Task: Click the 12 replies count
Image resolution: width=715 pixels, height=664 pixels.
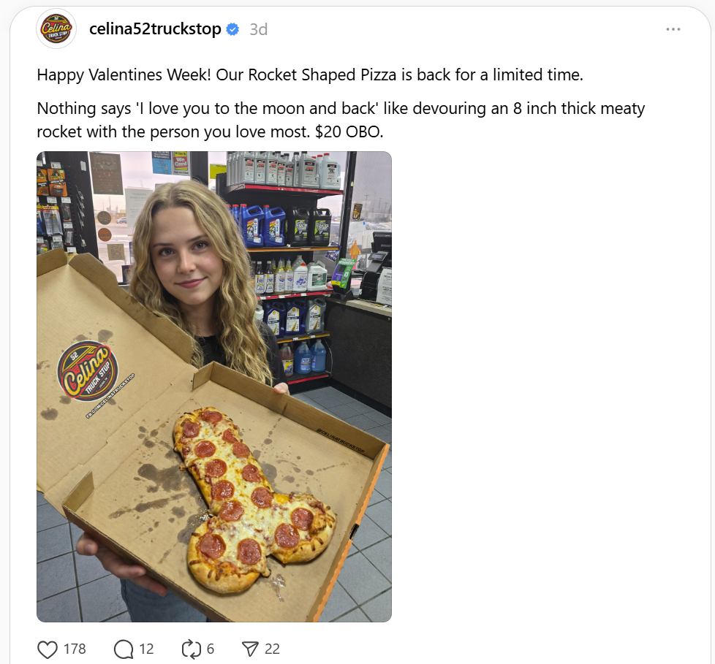Action: [x=146, y=649]
